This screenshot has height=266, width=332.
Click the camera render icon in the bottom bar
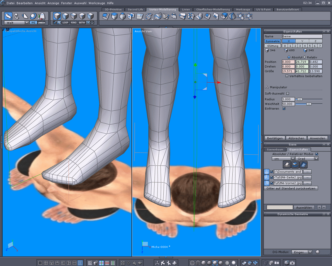click(292, 263)
